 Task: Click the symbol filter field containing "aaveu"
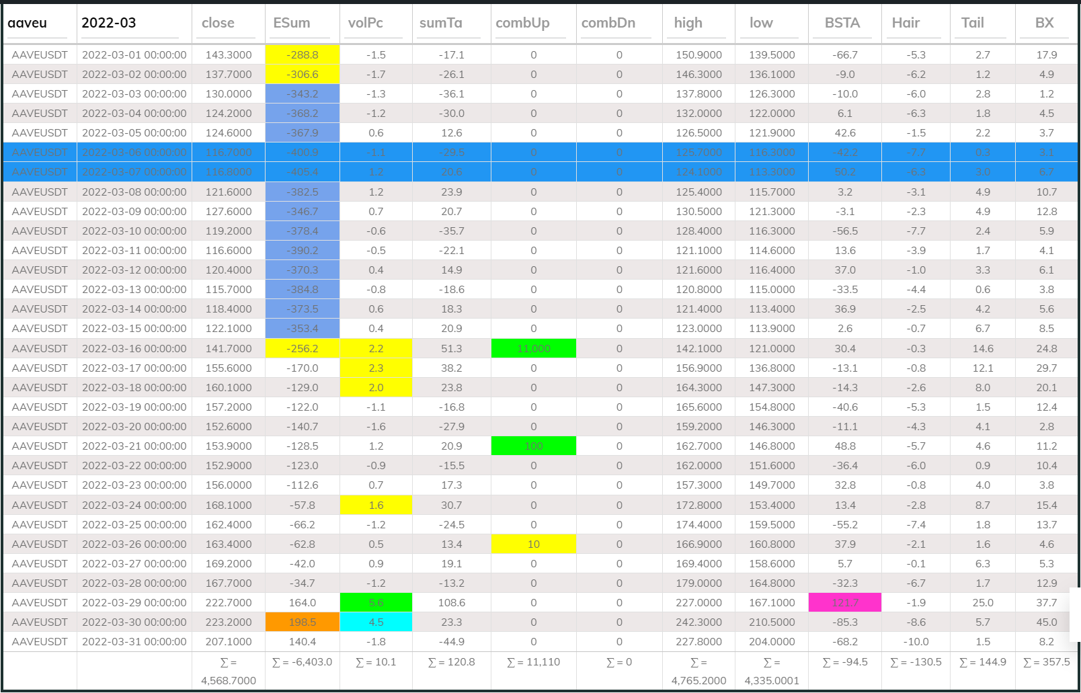38,24
